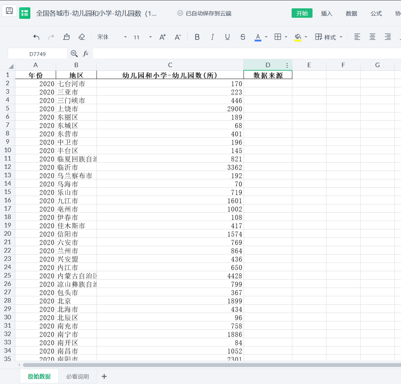Screen dimensions: 401x384
Task: Click the 年份 header cell
Action: click(36, 75)
